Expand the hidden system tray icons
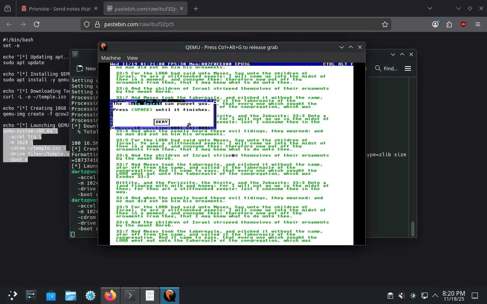The image size is (487, 304). pos(435,296)
